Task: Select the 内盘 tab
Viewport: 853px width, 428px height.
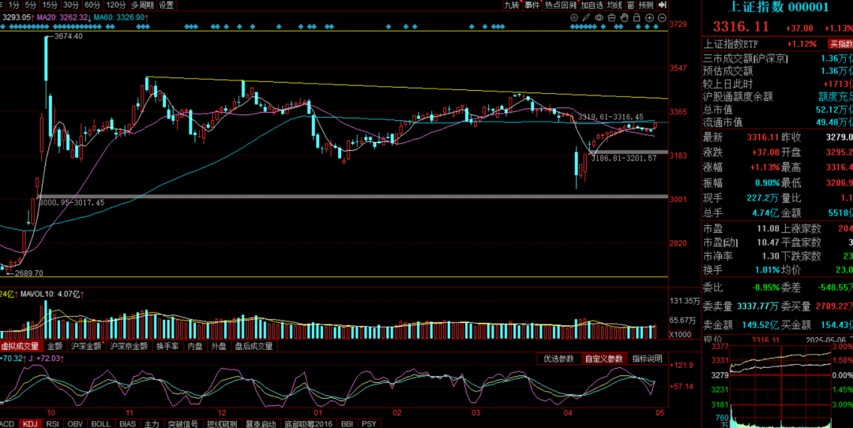Action: coord(195,345)
